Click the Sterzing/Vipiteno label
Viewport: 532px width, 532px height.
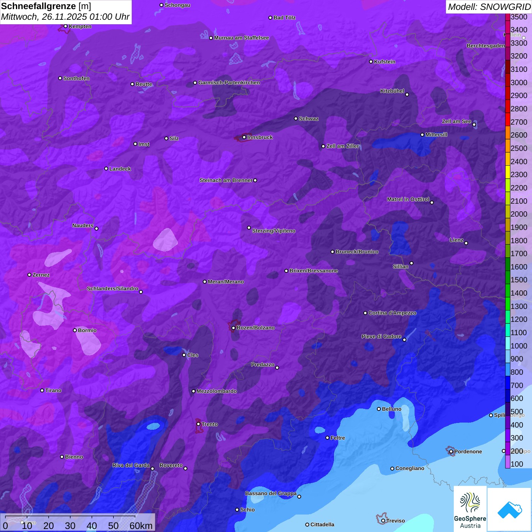[x=274, y=231]
